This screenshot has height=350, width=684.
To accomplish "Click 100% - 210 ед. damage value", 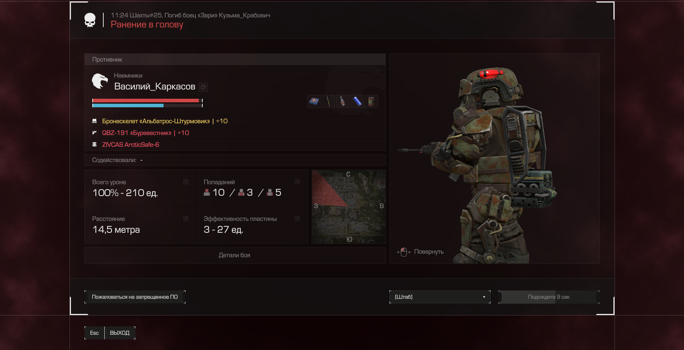I will tap(125, 193).
